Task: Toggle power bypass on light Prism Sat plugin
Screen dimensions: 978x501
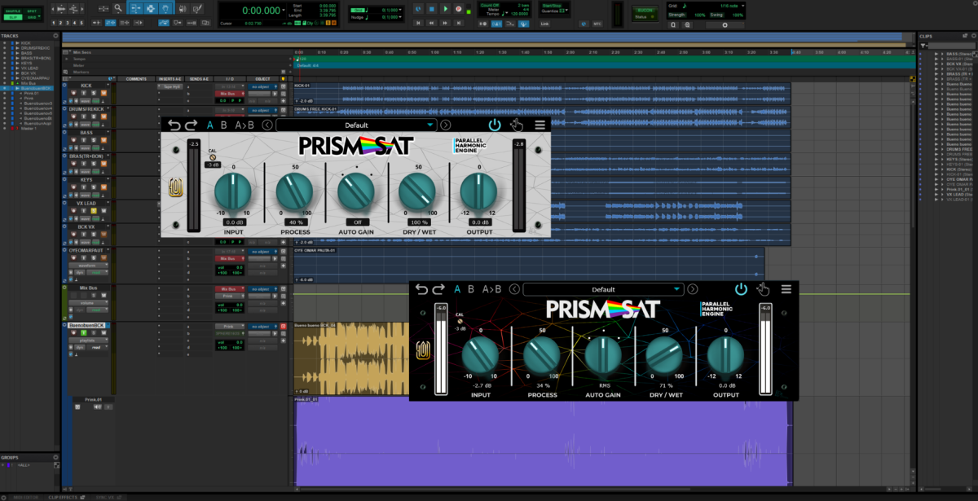Action: click(x=495, y=125)
